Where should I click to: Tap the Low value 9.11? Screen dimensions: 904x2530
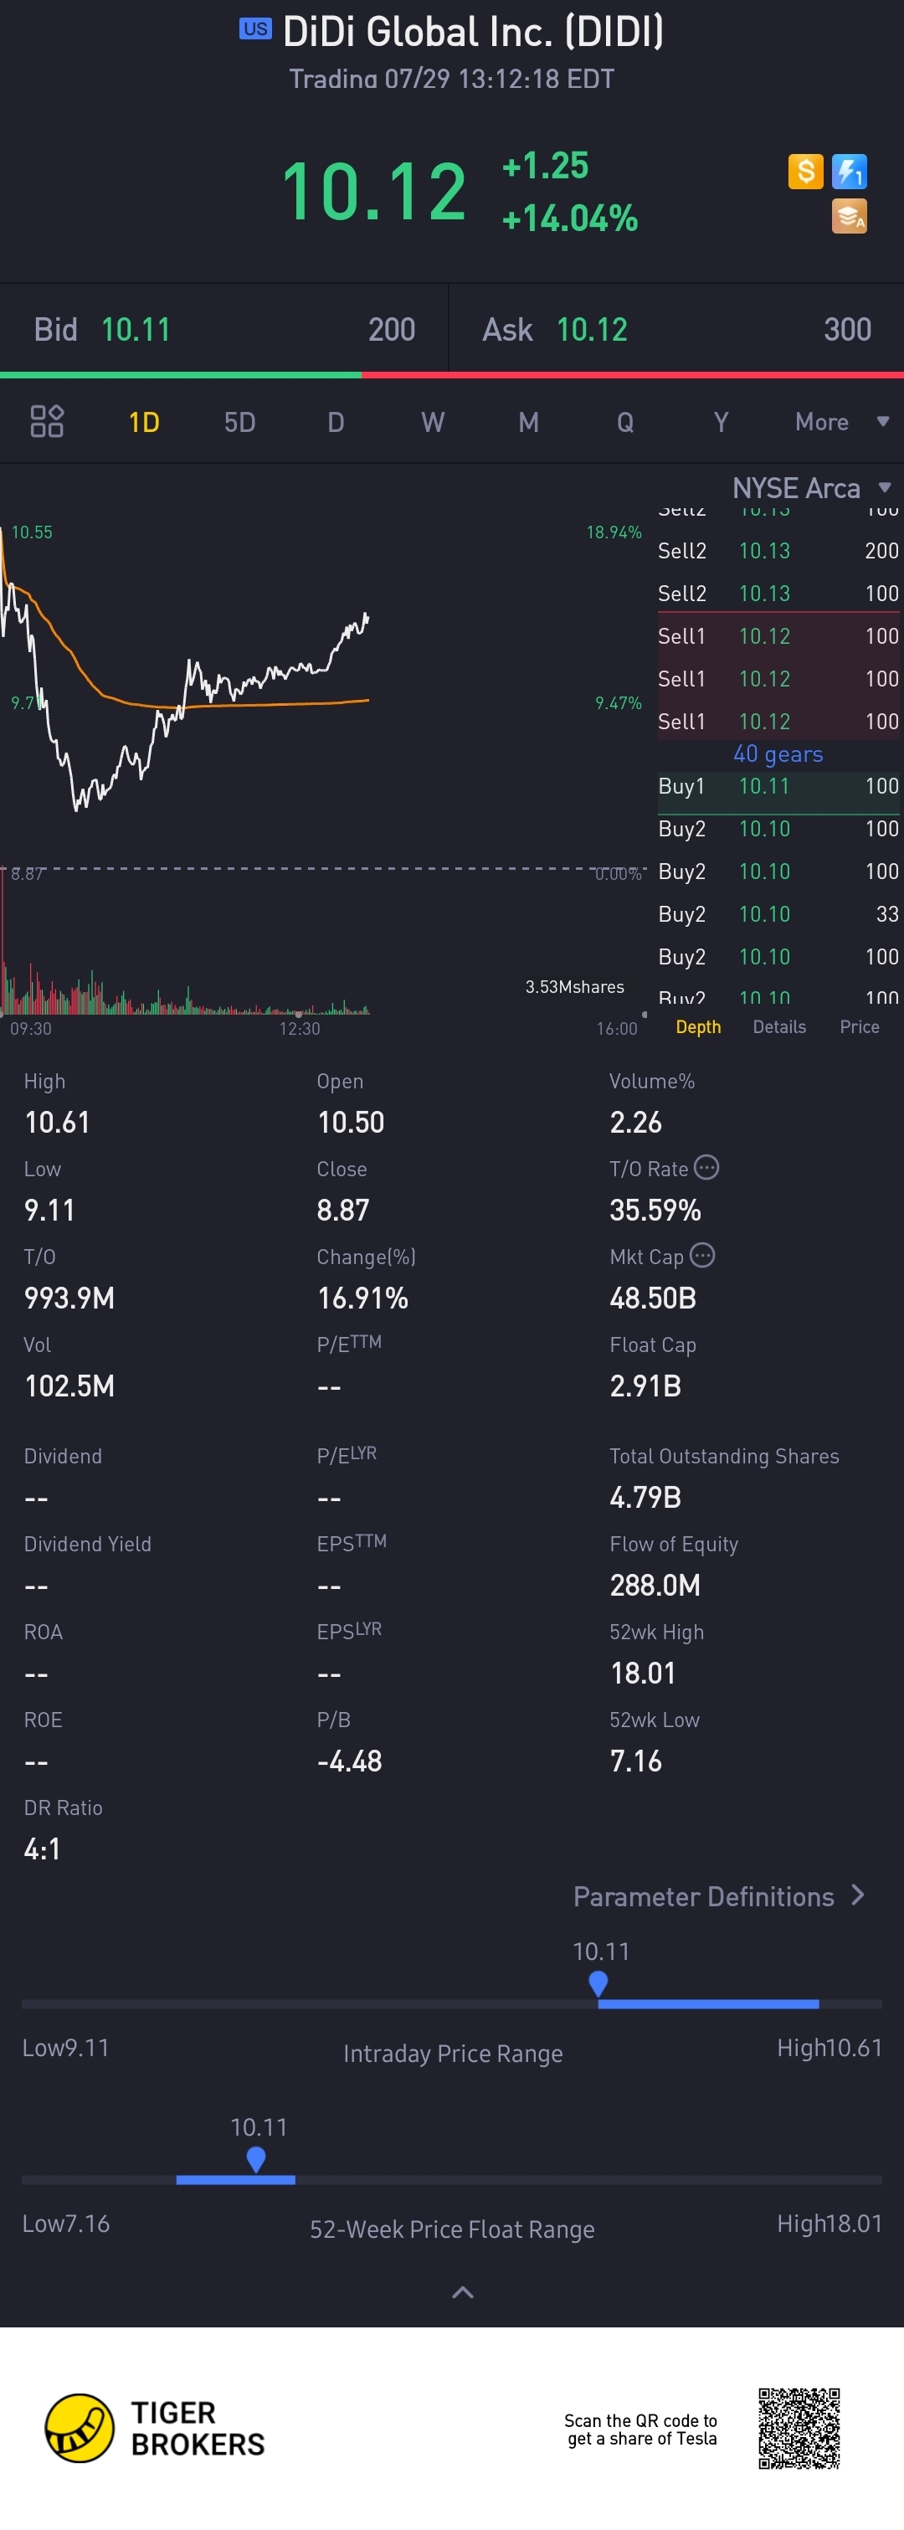[x=49, y=1210]
